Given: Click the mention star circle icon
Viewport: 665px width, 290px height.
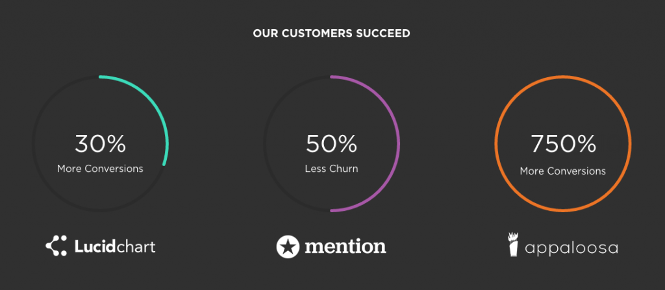Looking at the screenshot, I should (x=288, y=247).
